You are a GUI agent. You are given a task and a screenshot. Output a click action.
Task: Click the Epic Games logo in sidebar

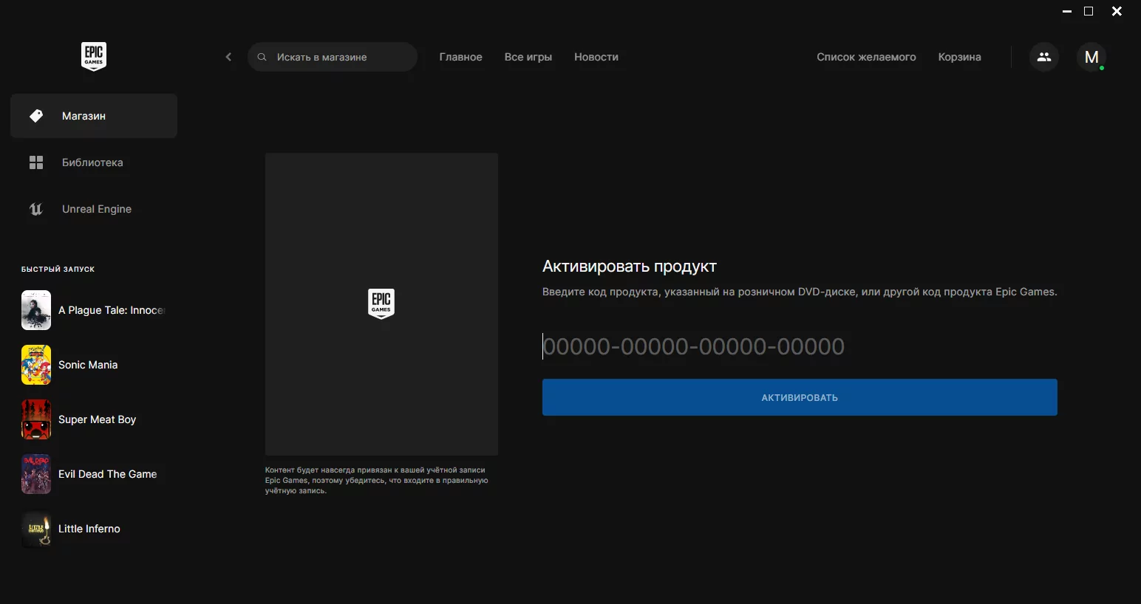tap(94, 56)
